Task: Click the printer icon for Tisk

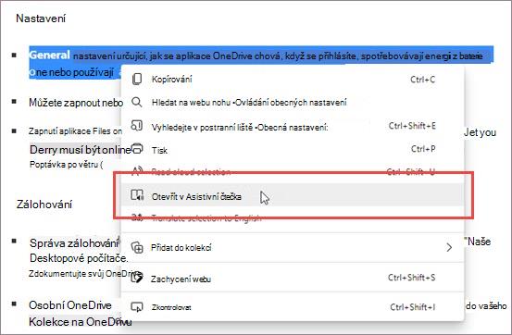Action: coord(137,149)
